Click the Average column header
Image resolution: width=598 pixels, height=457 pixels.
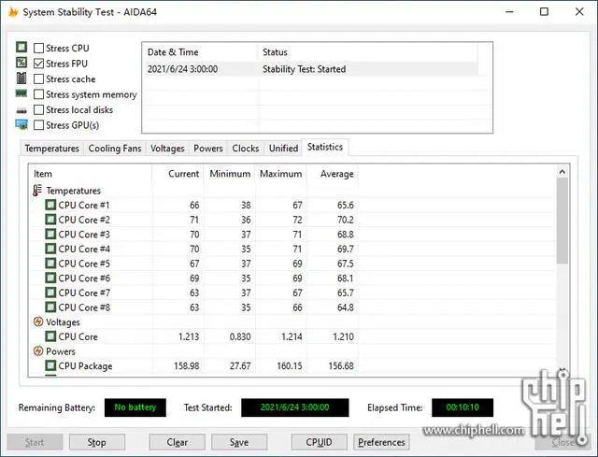coord(333,174)
